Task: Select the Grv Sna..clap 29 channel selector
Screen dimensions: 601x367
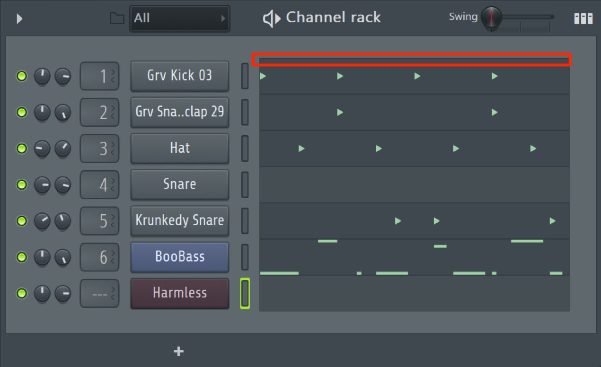Action: click(245, 112)
